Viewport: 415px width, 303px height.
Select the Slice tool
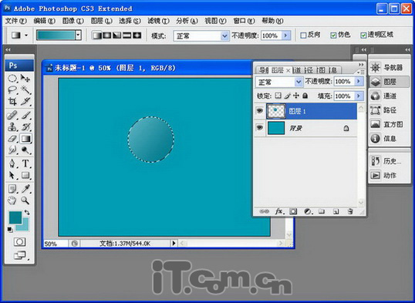point(25,101)
